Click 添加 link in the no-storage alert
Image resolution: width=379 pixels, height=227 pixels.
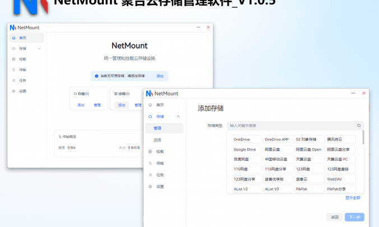tap(160, 76)
